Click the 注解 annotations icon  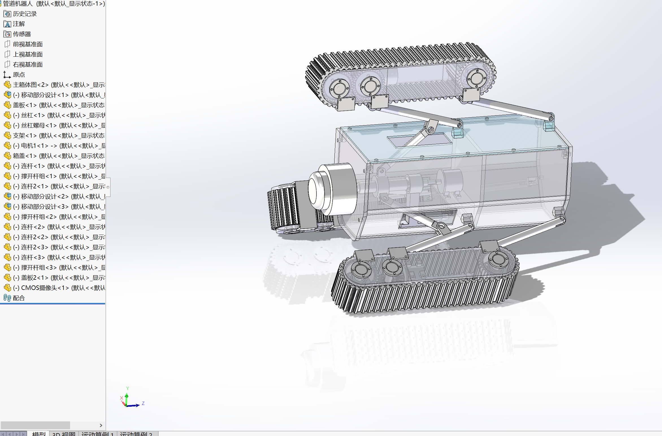[7, 24]
